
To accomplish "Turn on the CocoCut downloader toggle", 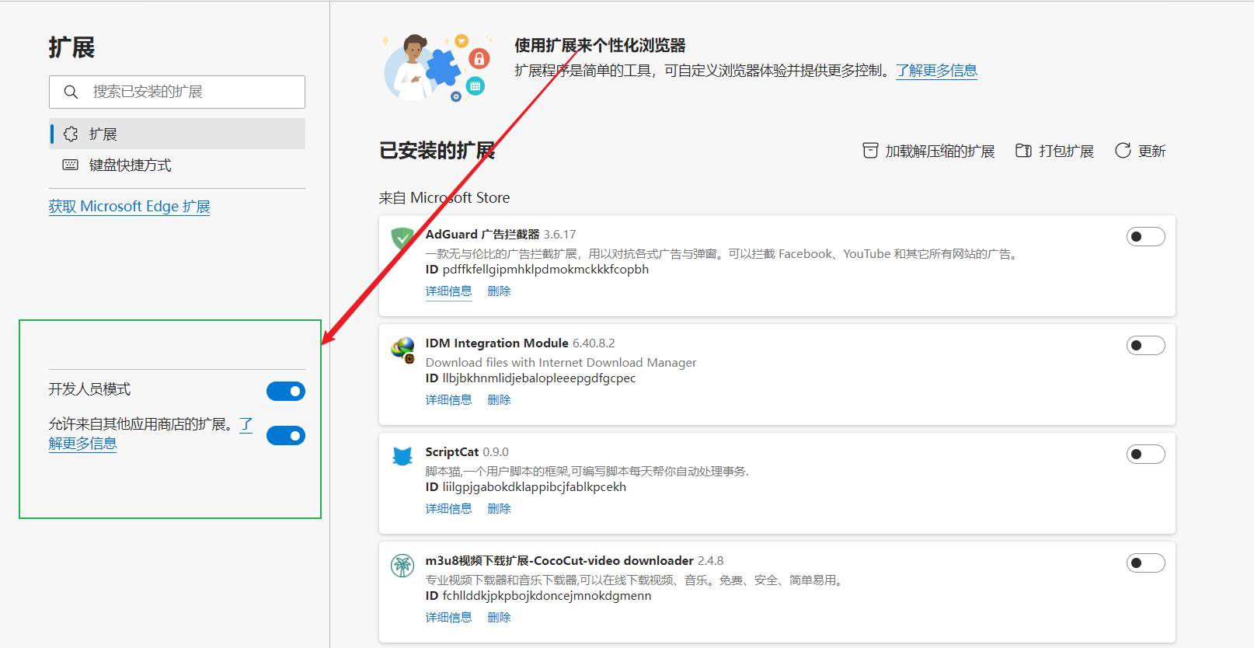I will 1146,563.
